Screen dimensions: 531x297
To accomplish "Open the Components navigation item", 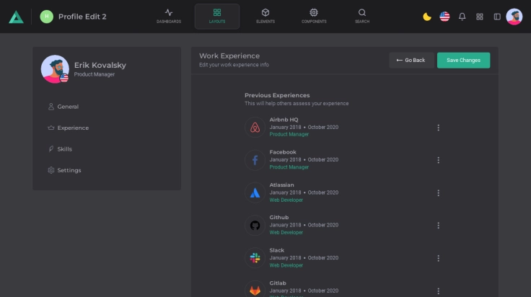I will 314,16.
